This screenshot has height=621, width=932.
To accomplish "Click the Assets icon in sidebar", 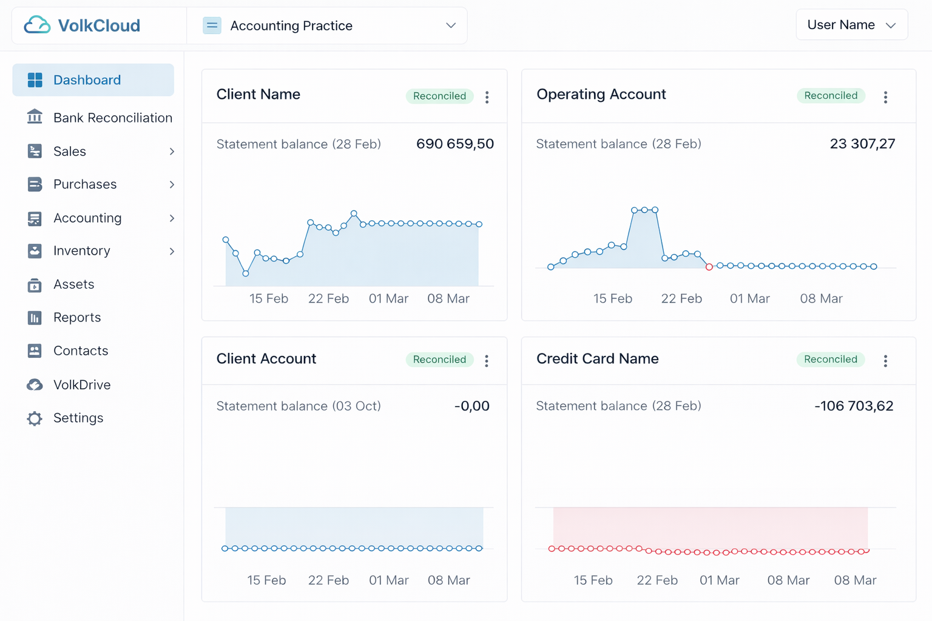I will [x=35, y=284].
